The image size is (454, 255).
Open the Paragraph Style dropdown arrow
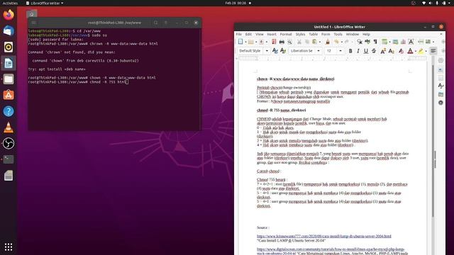[x=267, y=51]
